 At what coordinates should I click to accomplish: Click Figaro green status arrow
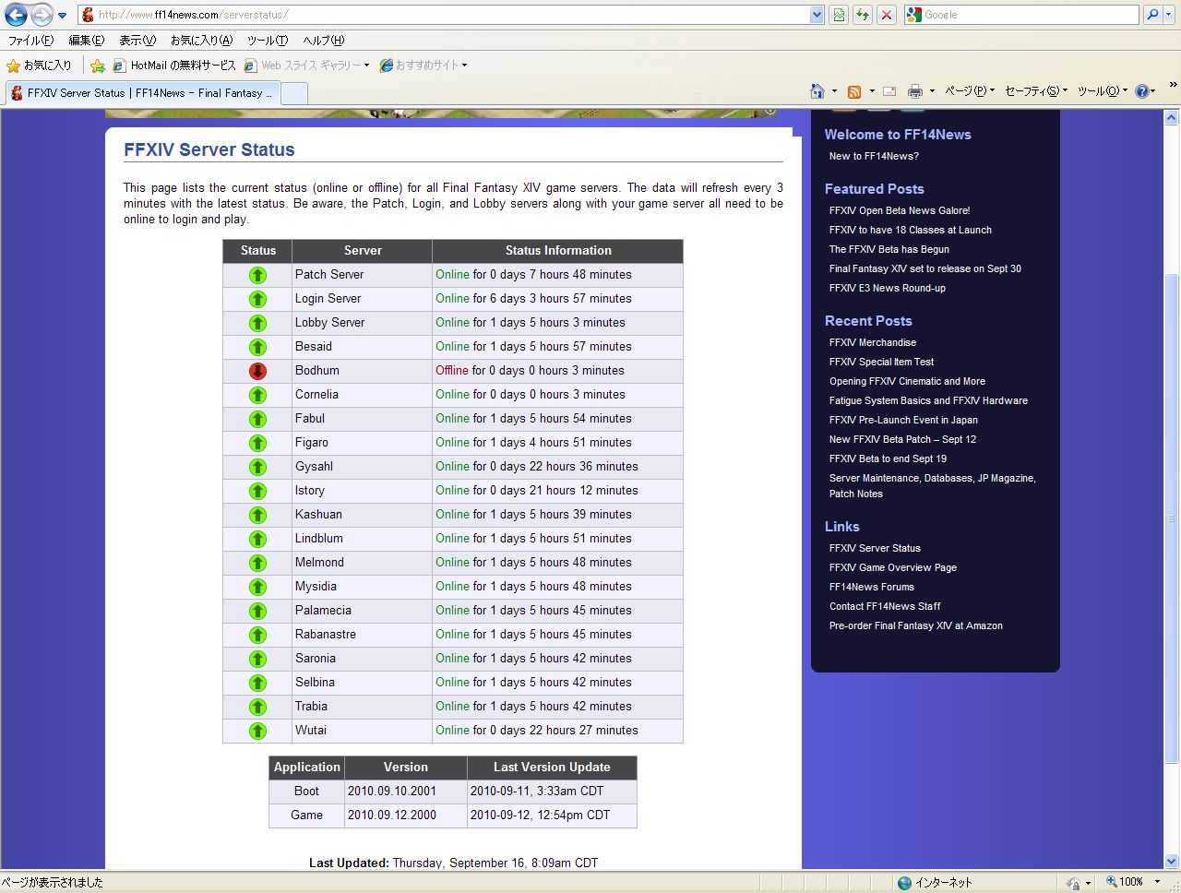[x=257, y=443]
